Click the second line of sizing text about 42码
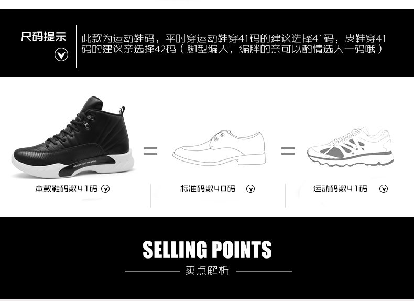The image size is (414, 301). (x=232, y=49)
